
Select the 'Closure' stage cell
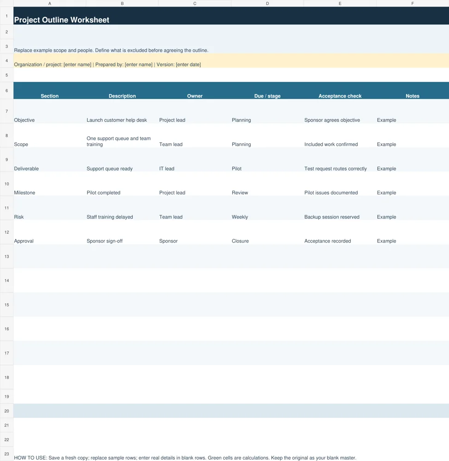pos(267,232)
